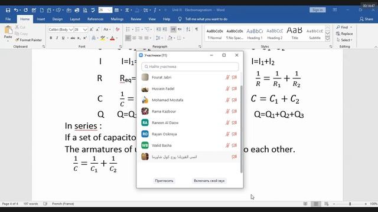Insert equation via pi icon in quick toolbar
The width and height of the screenshot is (378, 212).
(127, 10)
